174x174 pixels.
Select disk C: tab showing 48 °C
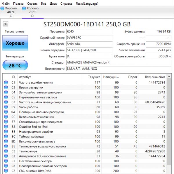(x=11, y=12)
